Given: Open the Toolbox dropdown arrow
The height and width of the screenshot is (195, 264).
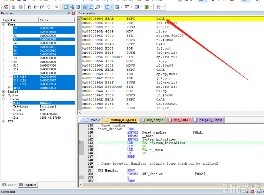Looking at the screenshot, I should tap(163, 7).
